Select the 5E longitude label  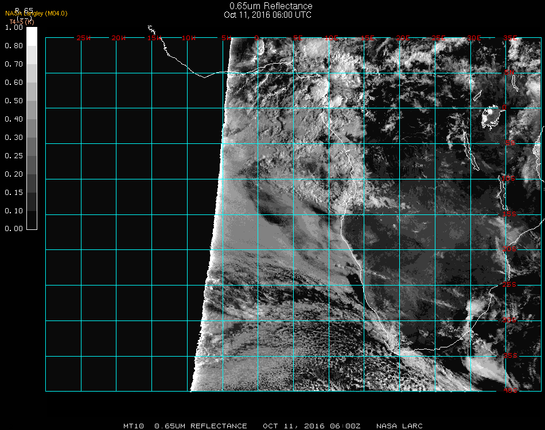tap(298, 38)
